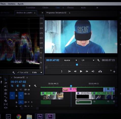
Task: Open the Ayuda menu
Action: point(21,4)
